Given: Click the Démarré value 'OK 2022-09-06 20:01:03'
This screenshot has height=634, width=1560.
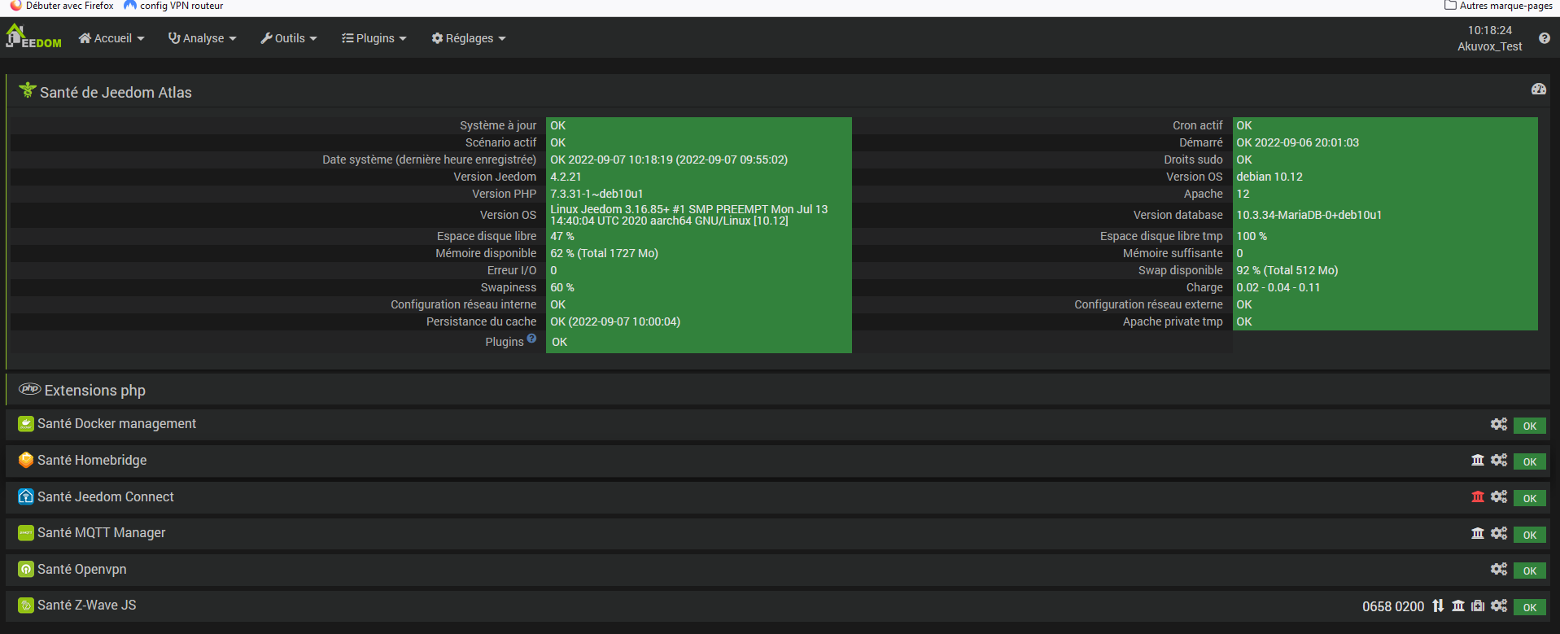Looking at the screenshot, I should tap(1297, 142).
